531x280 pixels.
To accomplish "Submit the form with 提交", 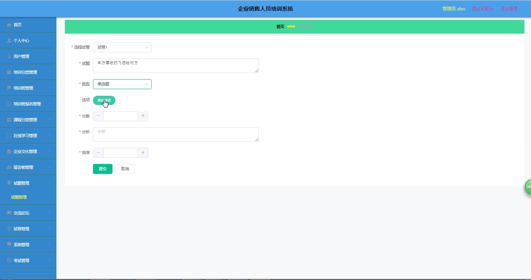I will (x=103, y=169).
